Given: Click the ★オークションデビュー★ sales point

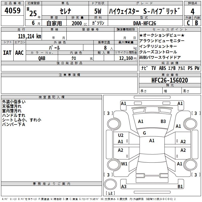Looking at the screenshot, I should click(x=162, y=35).
